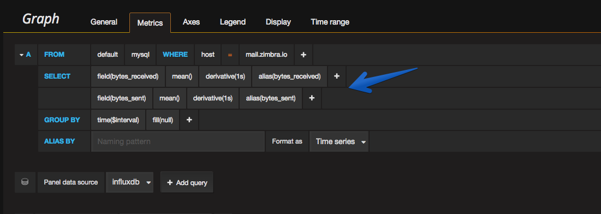Open the Time series format dropdown
601x214 pixels.
(x=339, y=141)
